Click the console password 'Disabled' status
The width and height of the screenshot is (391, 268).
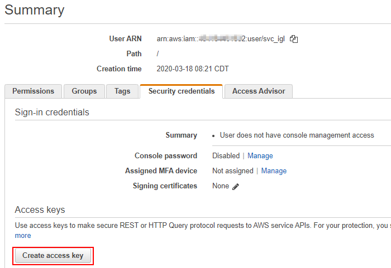225,156
